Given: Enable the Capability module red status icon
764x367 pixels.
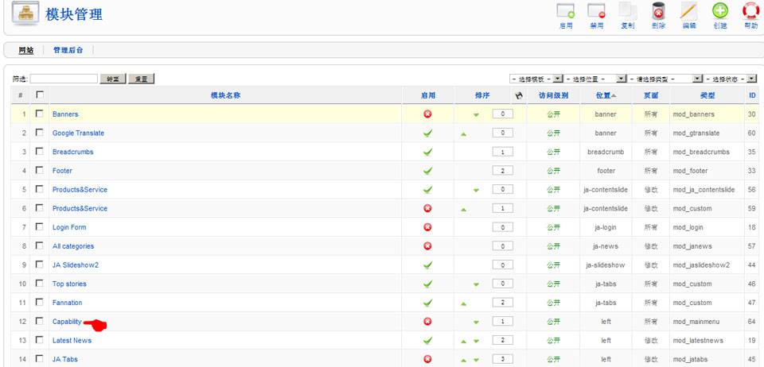Looking at the screenshot, I should coord(428,321).
